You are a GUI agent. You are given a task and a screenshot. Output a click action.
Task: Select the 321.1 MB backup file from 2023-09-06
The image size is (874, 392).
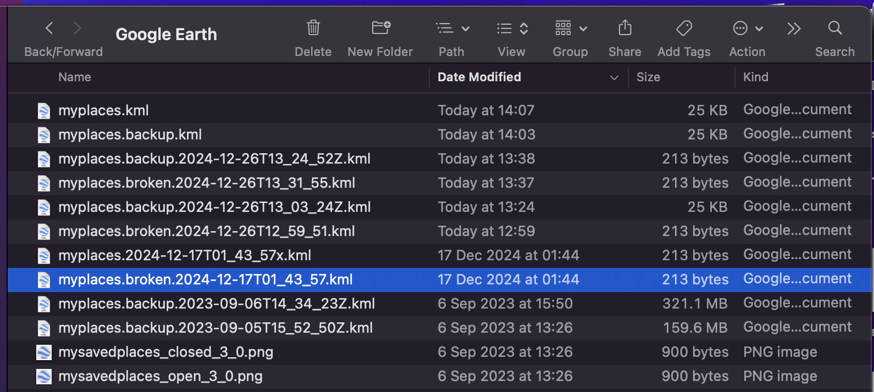point(217,304)
